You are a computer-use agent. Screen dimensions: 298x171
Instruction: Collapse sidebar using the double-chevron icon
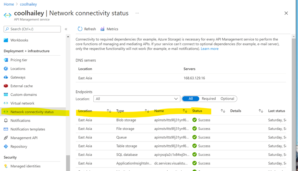(x=66, y=29)
